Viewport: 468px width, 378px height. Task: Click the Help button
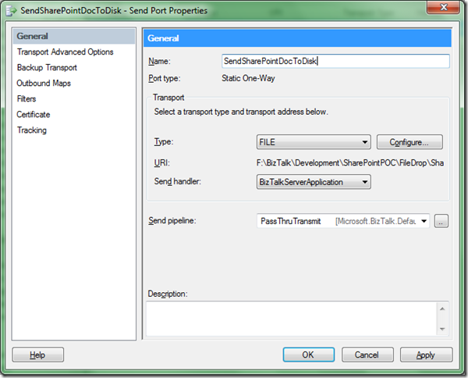(x=37, y=355)
